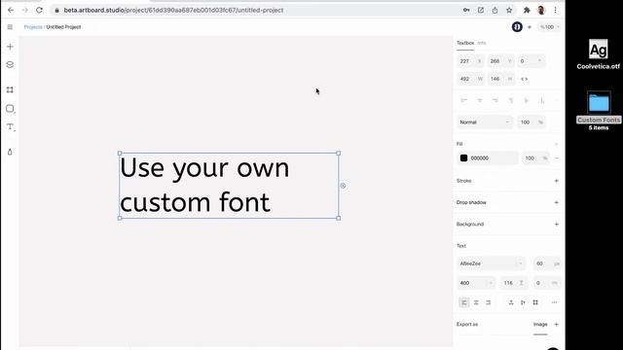
Task: Go to Projects breadcrumb link
Action: 33,27
